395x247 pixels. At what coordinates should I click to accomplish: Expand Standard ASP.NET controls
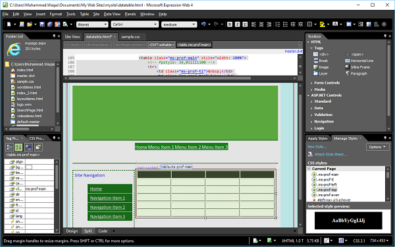pos(311,101)
